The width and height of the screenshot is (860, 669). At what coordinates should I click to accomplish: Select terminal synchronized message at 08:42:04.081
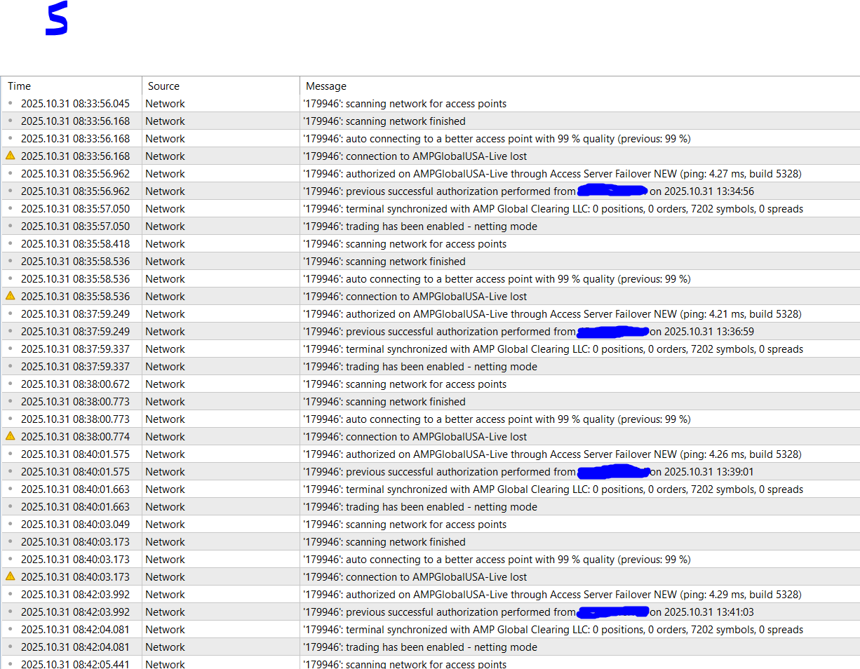pyautogui.click(x=553, y=630)
